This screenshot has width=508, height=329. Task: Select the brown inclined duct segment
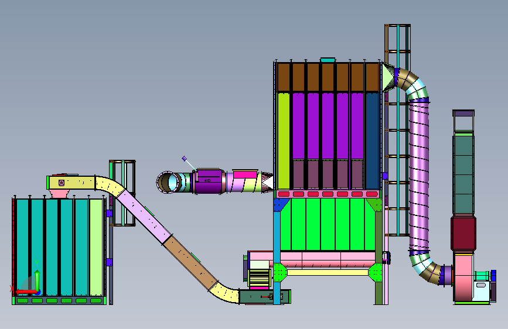coord(189,263)
